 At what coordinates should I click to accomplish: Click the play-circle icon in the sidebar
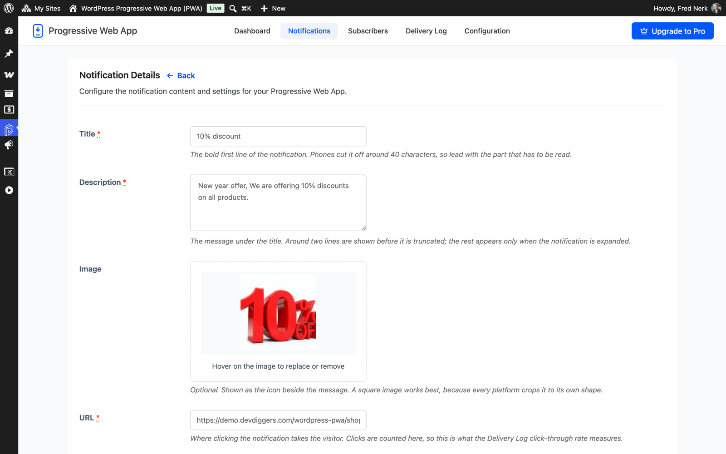click(x=9, y=190)
